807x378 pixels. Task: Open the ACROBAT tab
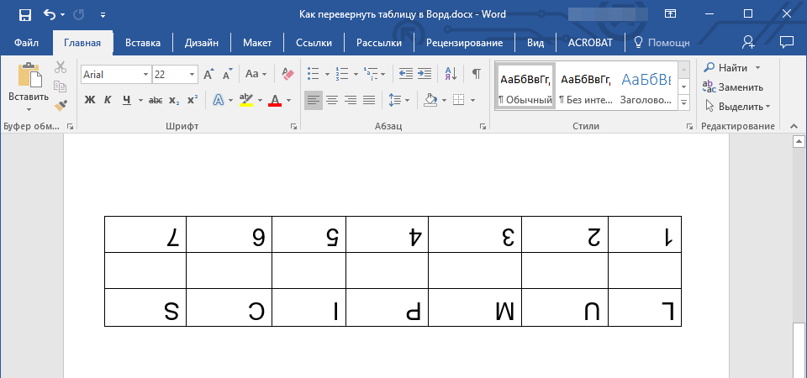(590, 43)
